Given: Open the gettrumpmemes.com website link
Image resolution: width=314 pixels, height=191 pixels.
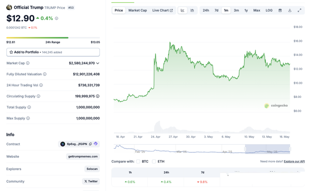Looking at the screenshot, I should pos(83,156).
